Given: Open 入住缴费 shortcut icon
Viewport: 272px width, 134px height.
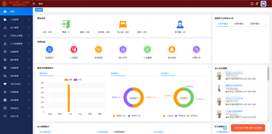Looking at the screenshot, I should coord(148,49).
